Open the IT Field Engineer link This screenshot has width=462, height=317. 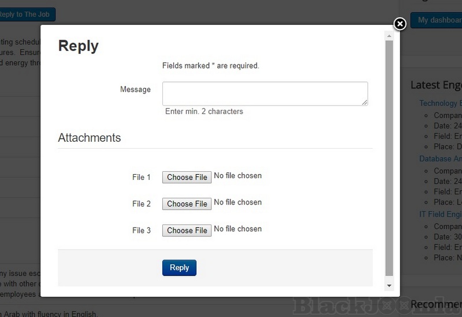tap(440, 214)
